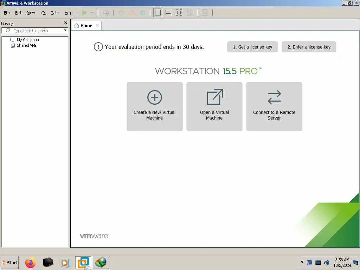Enter full screen mode icon

coord(179,13)
